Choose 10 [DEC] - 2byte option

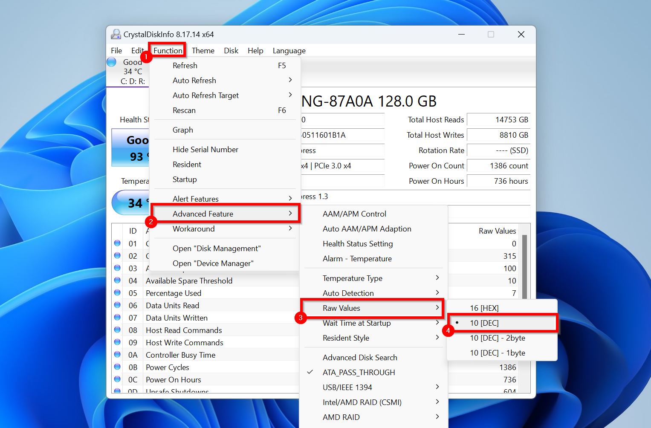point(497,338)
